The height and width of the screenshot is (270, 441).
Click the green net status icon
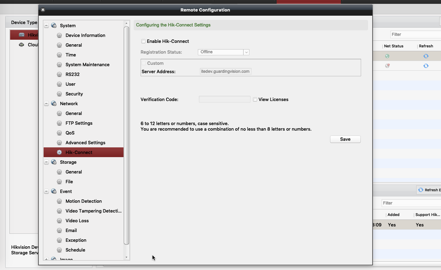(387, 56)
